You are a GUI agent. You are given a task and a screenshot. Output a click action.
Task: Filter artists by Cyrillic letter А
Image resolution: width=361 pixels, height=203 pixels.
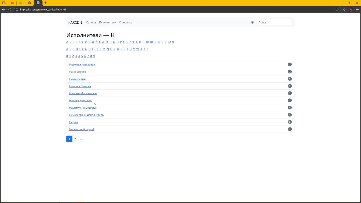(x=67, y=42)
